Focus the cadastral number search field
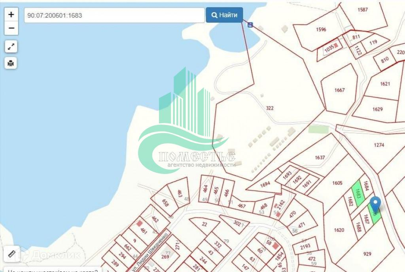405x272 pixels. [x=114, y=15]
